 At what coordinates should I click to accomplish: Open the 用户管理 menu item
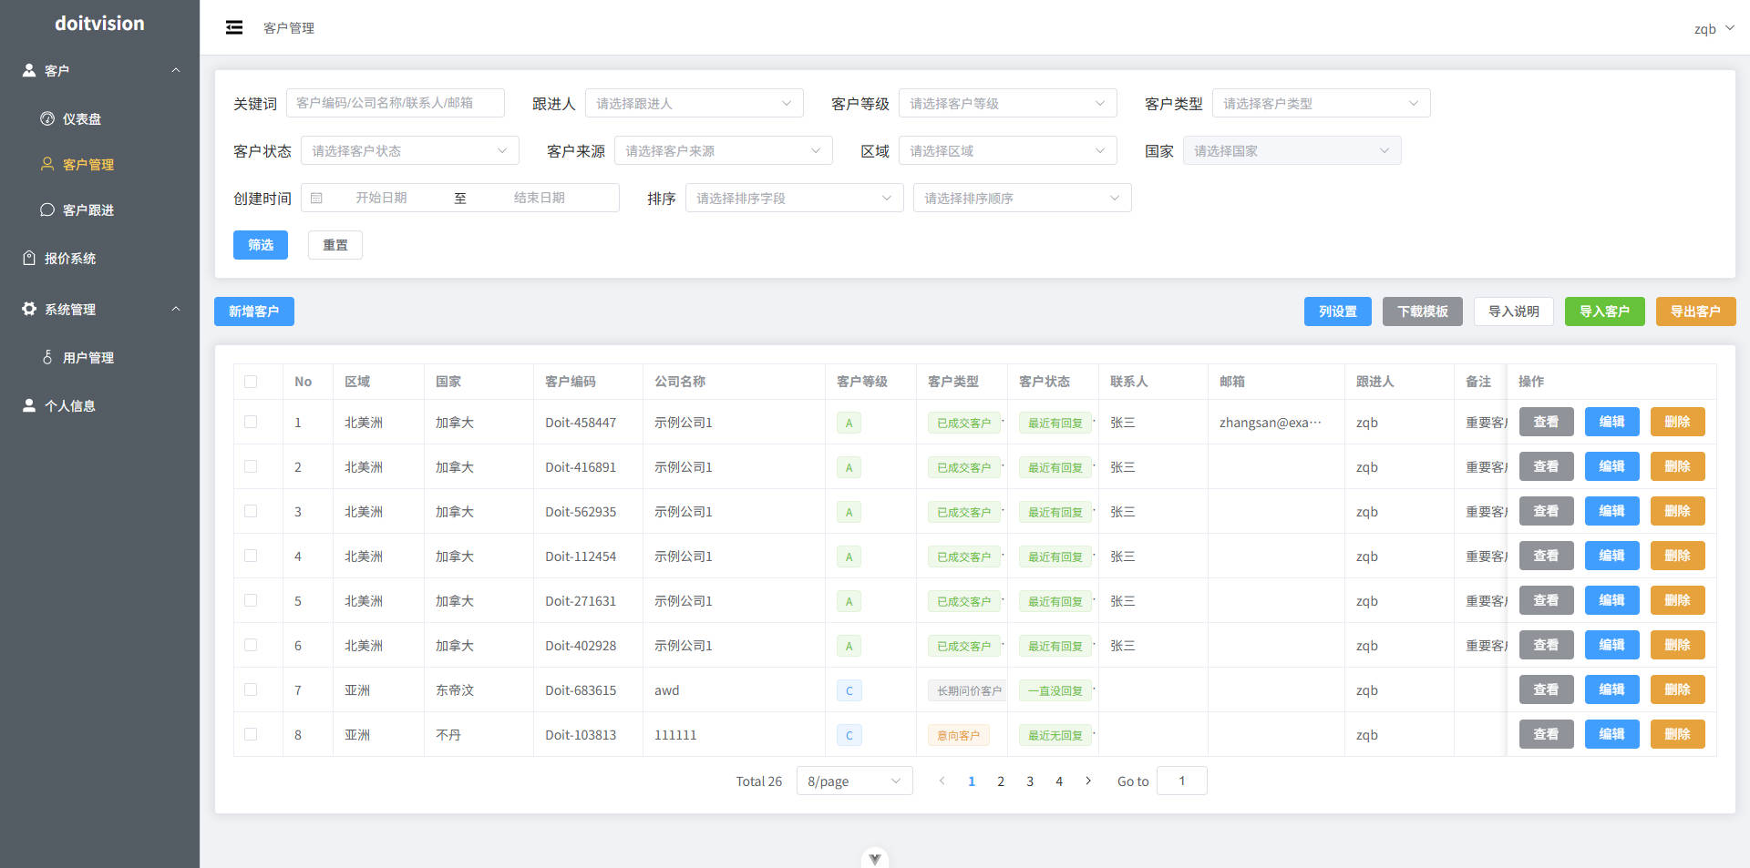[x=100, y=357]
